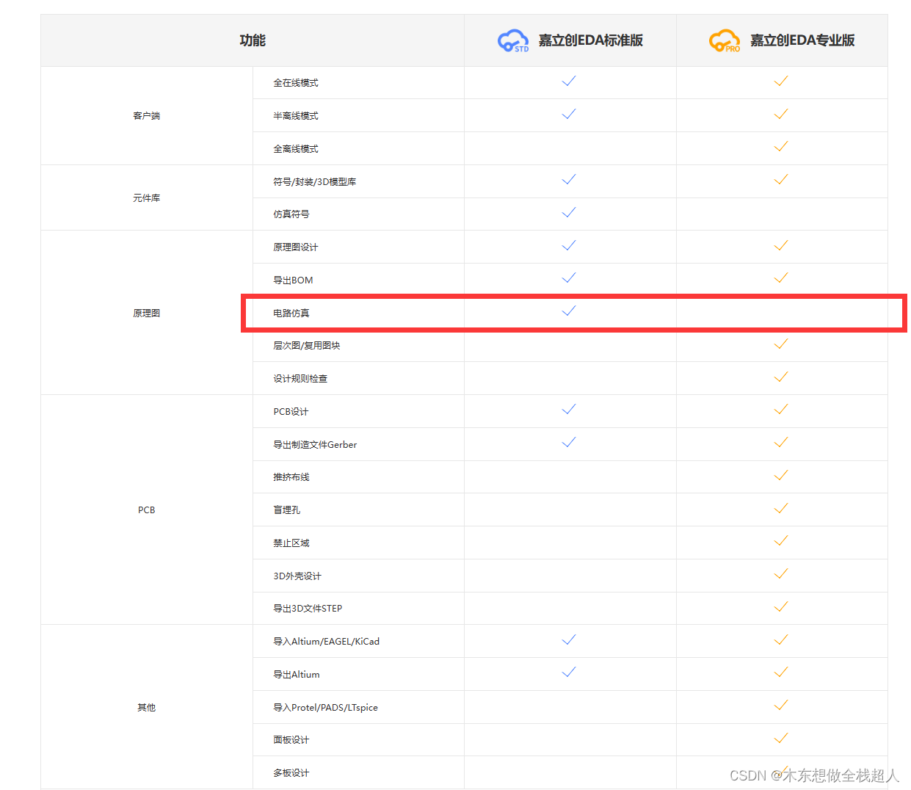Click the 多板设计 feature label
Screen dimensions: 911x790
click(x=291, y=773)
